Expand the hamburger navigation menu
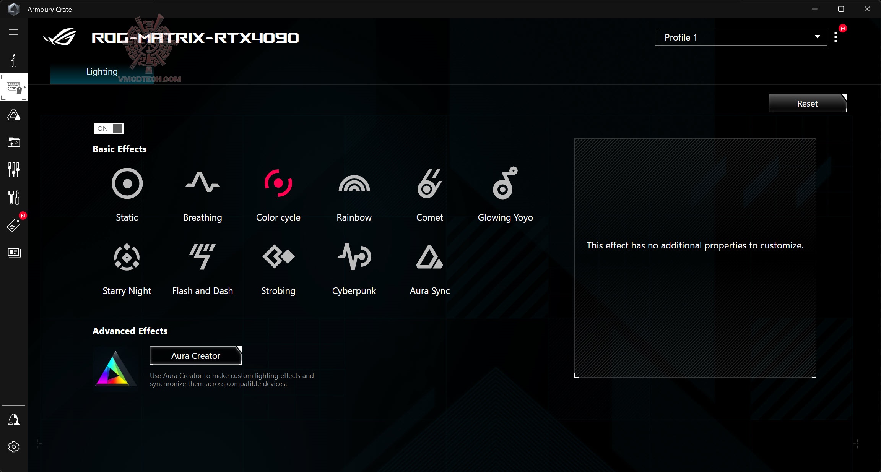 coord(14,32)
